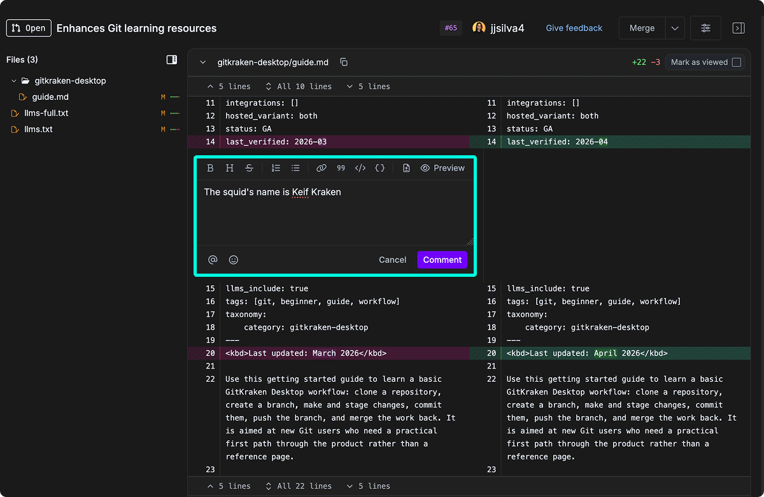Cancel the comment

[392, 260]
